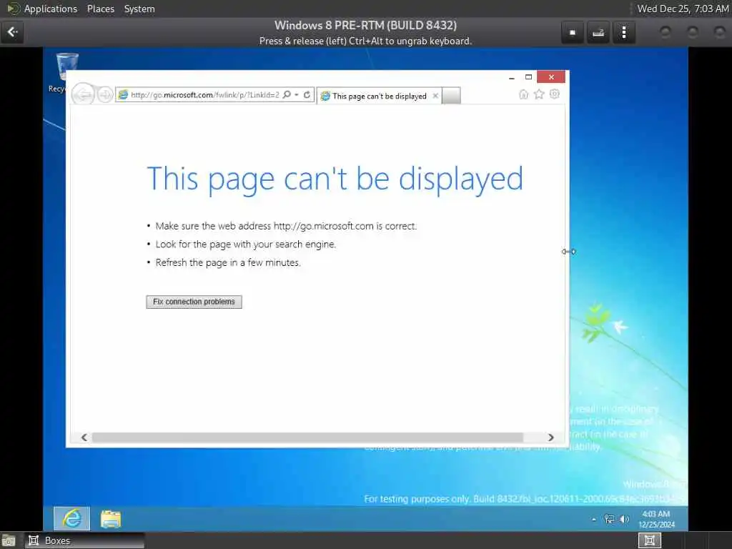Click the clock in the top panel
732x549 pixels.
pos(683,9)
